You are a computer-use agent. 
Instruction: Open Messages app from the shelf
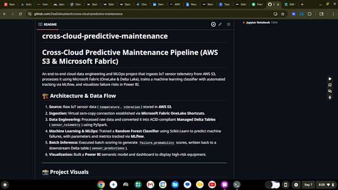[x=187, y=185]
